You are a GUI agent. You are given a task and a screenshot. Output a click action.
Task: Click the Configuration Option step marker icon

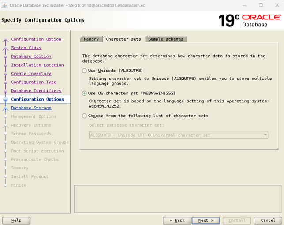(x=6, y=40)
